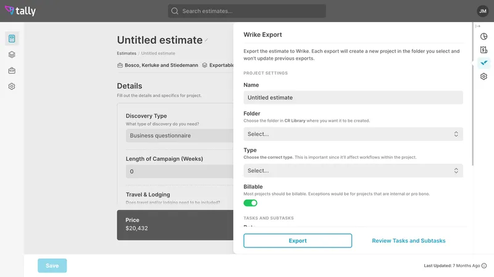This screenshot has height=277, width=494.
Task: Open the estimates calculator sidebar icon
Action: [12, 39]
